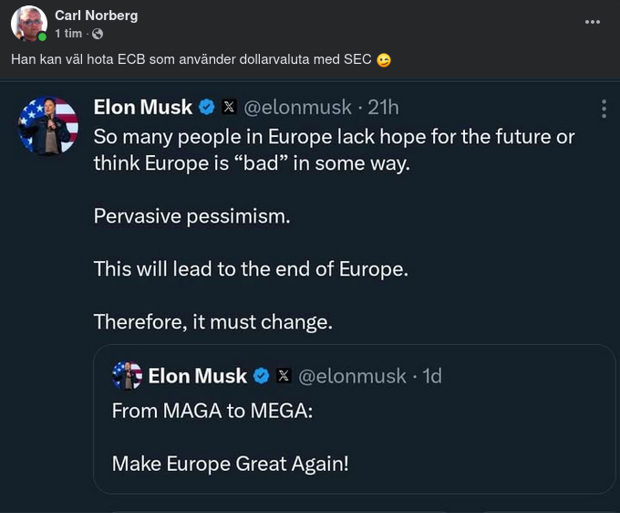Open the tweet's vertical three-dot menu

pyautogui.click(x=604, y=110)
